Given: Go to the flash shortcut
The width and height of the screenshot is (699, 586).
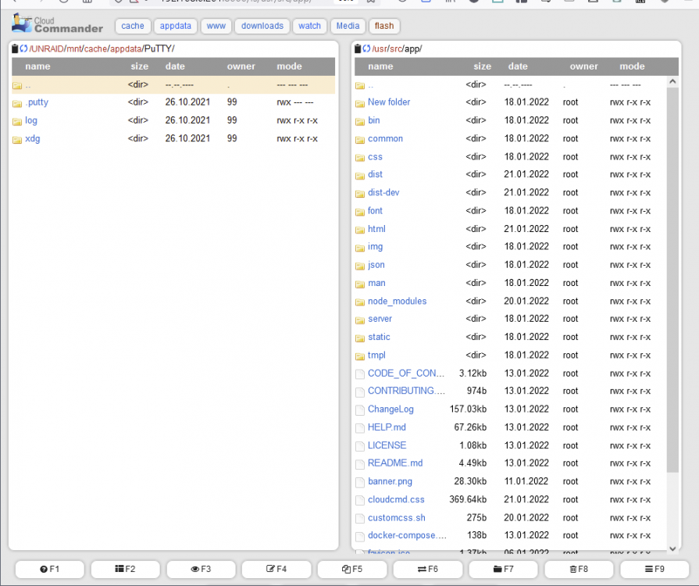Looking at the screenshot, I should (x=384, y=26).
